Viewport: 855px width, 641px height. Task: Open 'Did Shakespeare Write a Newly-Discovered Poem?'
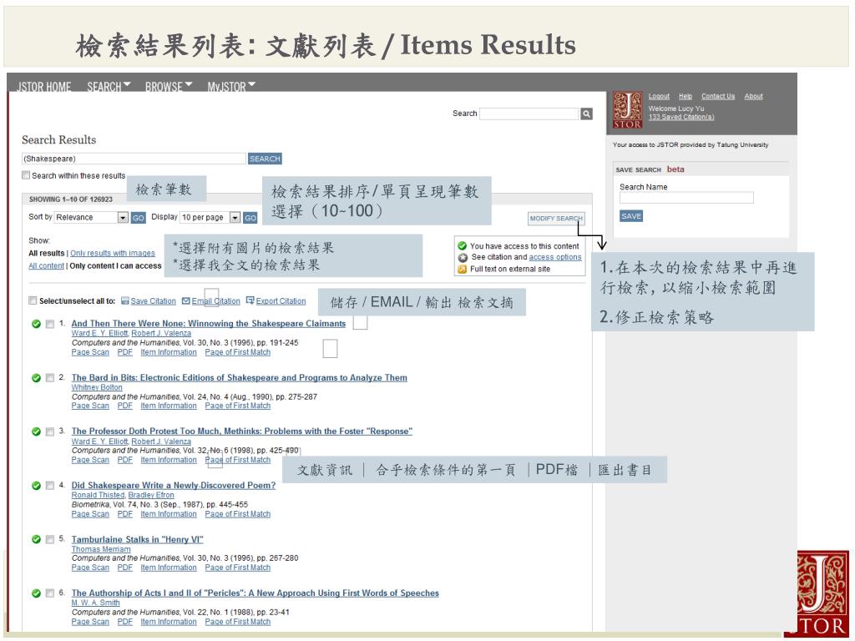[x=174, y=485]
